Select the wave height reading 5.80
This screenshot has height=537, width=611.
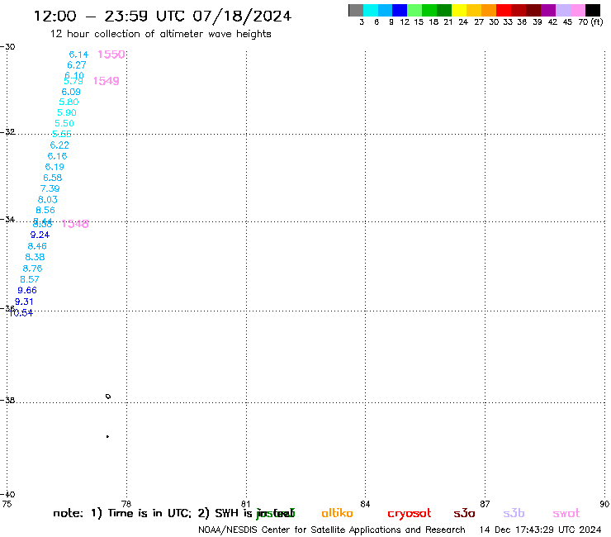69,102
